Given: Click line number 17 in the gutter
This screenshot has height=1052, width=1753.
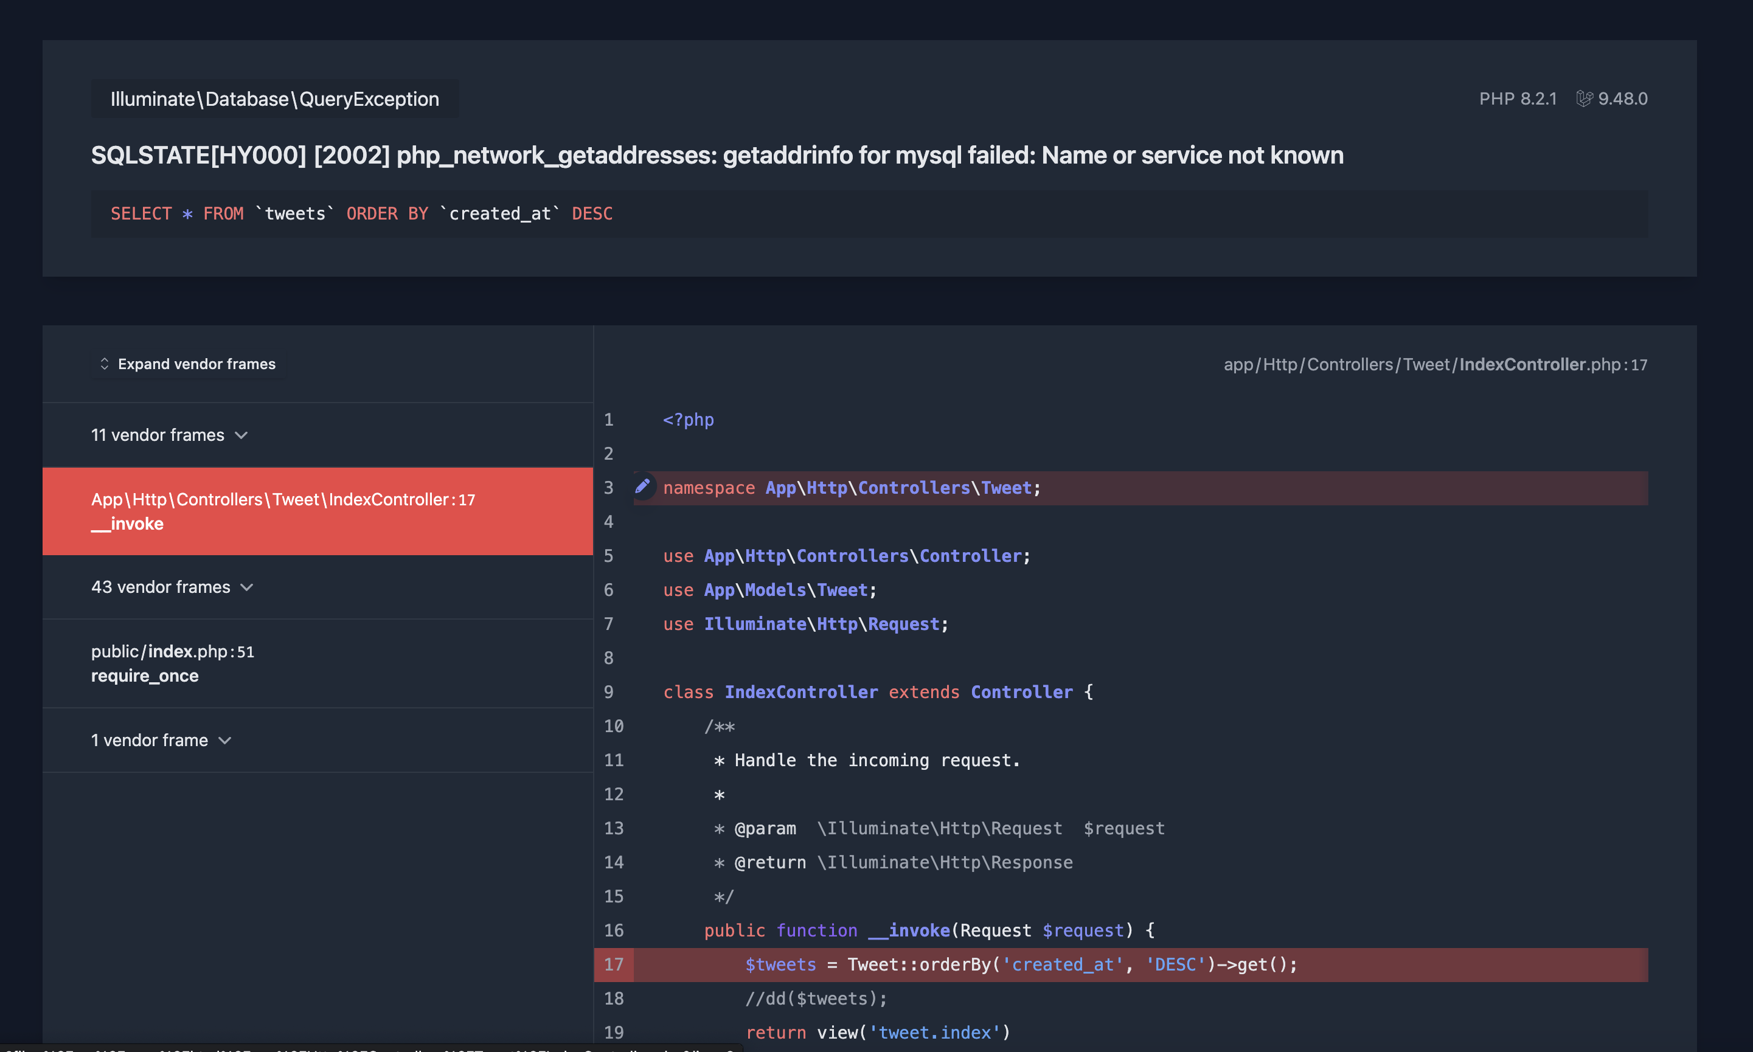Looking at the screenshot, I should click(x=614, y=965).
